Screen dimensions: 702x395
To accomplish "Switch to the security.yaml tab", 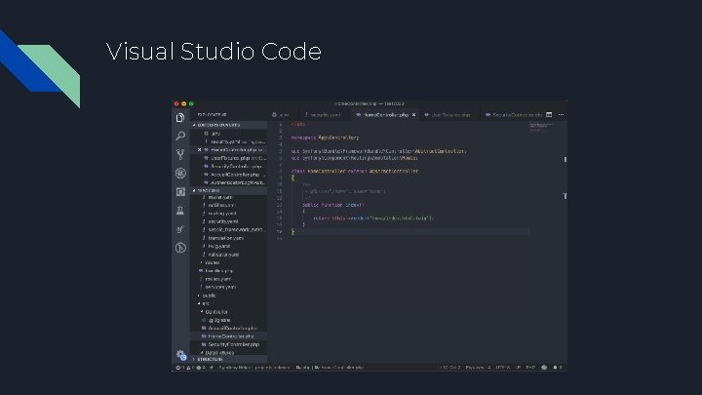I will click(x=323, y=115).
